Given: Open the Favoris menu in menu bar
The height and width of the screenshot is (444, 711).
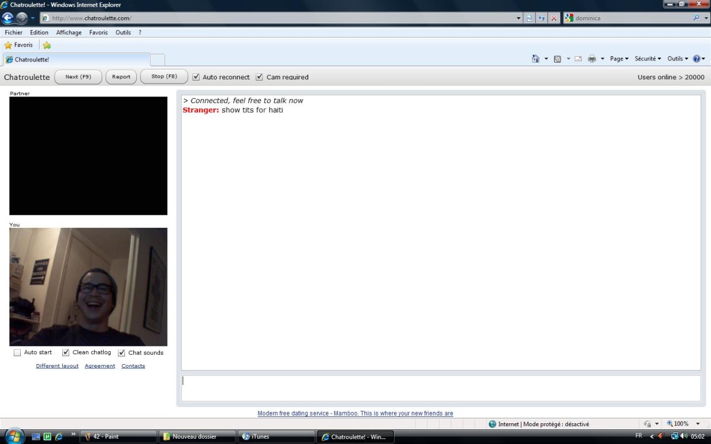Looking at the screenshot, I should 98,33.
